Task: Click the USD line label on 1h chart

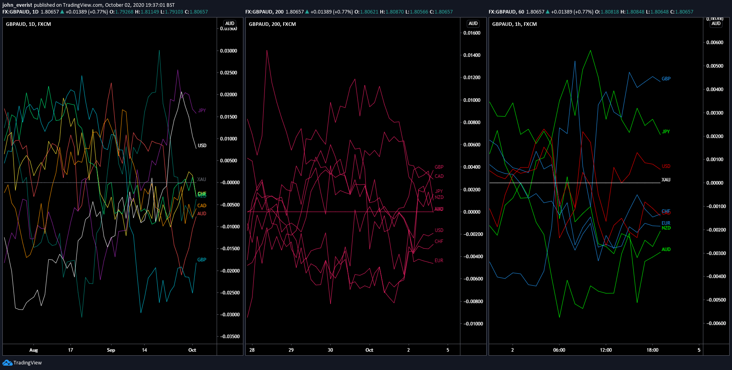Action: click(x=666, y=166)
